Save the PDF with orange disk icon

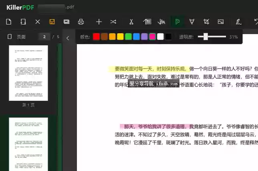(x=52, y=22)
